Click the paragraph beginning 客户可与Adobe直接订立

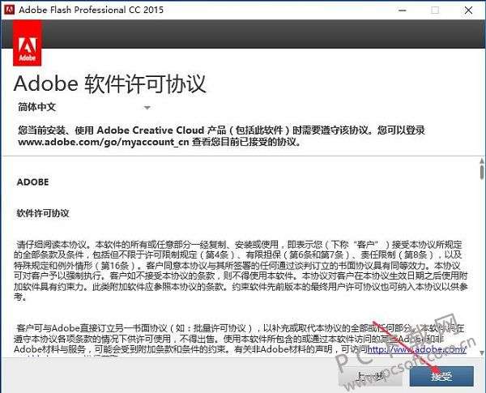pos(241,339)
